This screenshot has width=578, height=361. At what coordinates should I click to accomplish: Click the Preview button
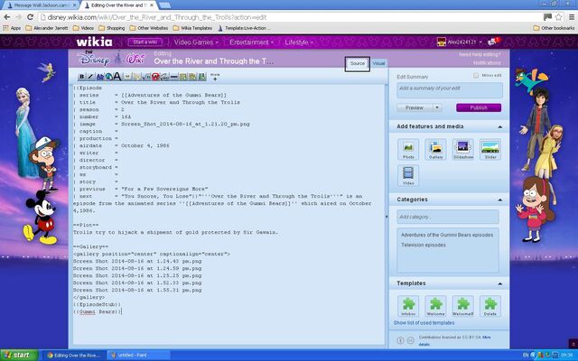coord(415,107)
